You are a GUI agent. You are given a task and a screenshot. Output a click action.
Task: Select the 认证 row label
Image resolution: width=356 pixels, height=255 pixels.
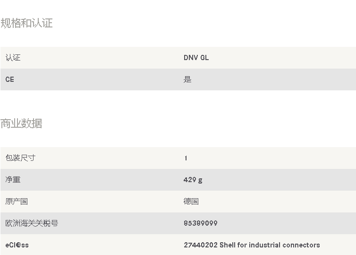pos(13,58)
